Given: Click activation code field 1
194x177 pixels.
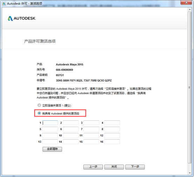Looking at the screenshot, I should coord(50,123).
